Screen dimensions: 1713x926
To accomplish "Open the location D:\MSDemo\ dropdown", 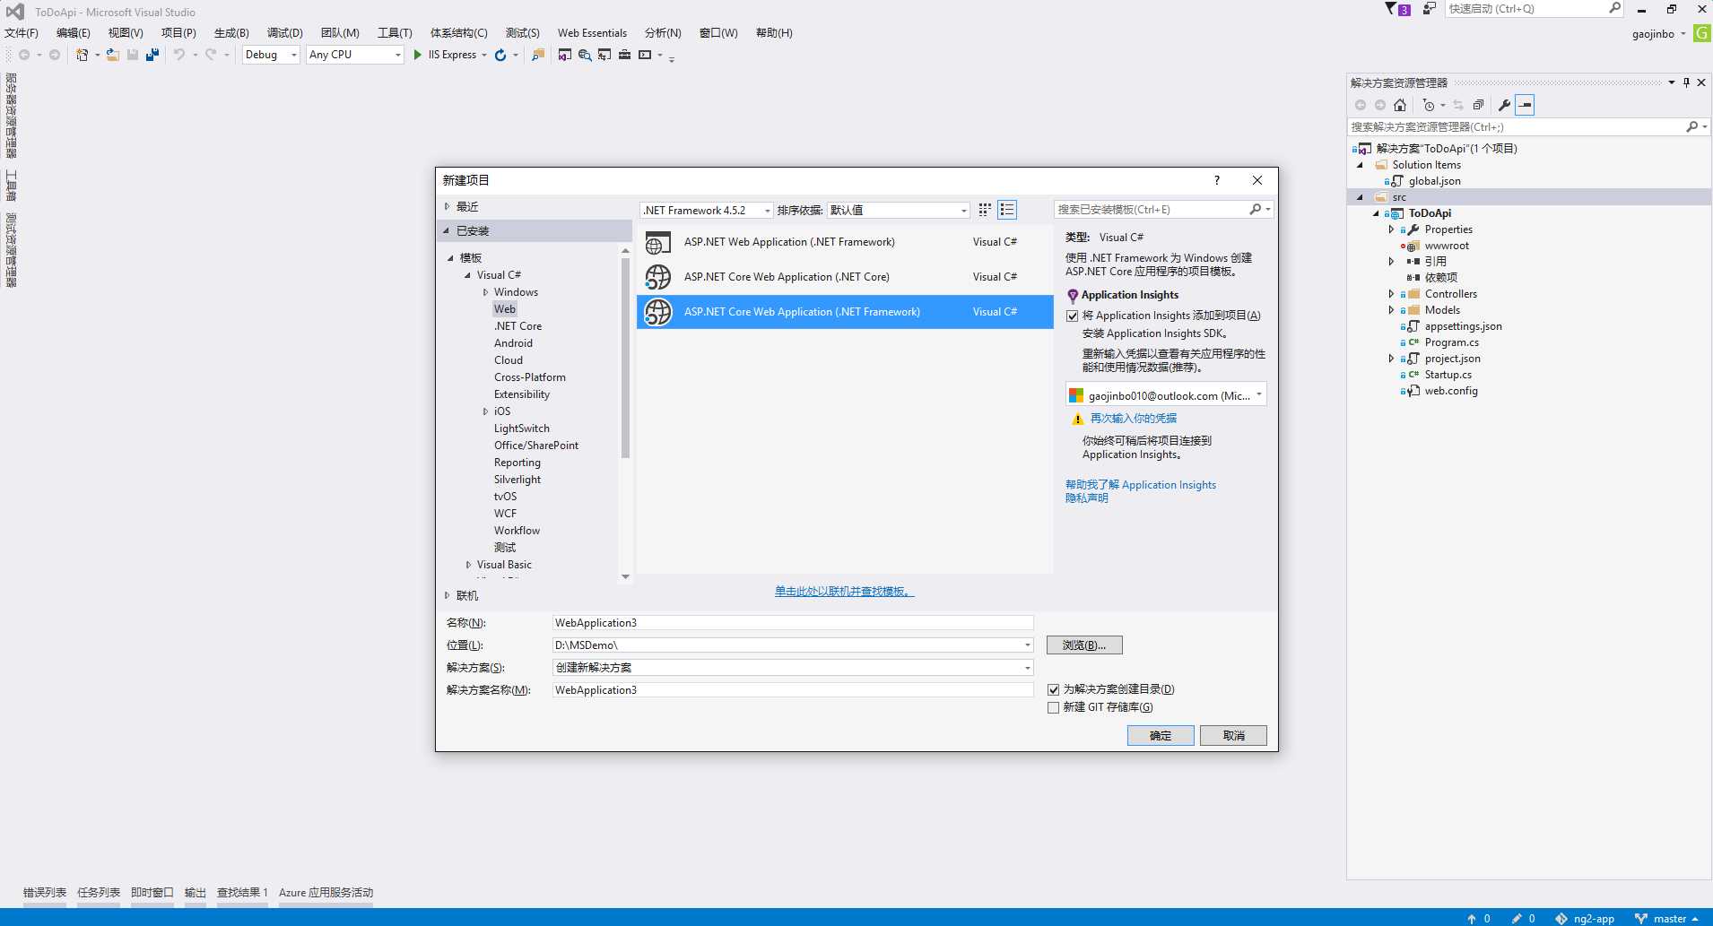I will click(x=1028, y=645).
